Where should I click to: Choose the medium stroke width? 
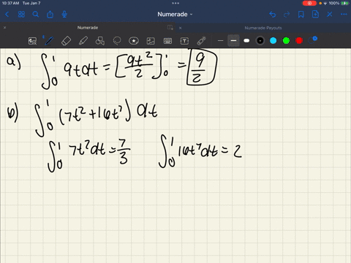pos(233,41)
